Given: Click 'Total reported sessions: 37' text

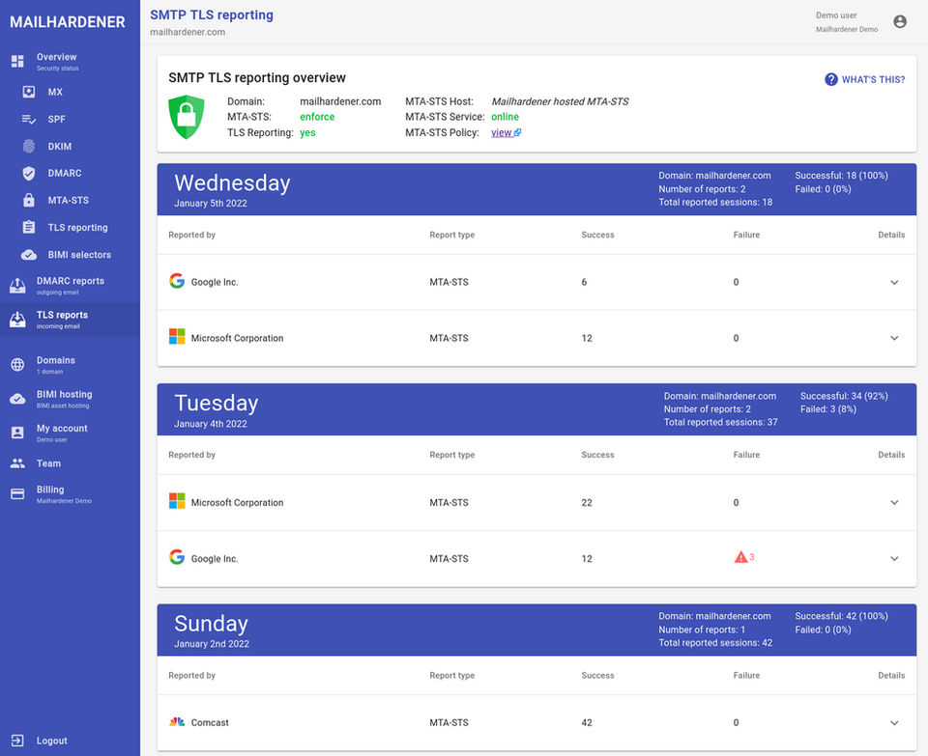Looking at the screenshot, I should pyautogui.click(x=720, y=422).
